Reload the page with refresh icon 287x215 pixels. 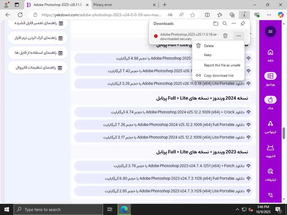click(x=20, y=15)
